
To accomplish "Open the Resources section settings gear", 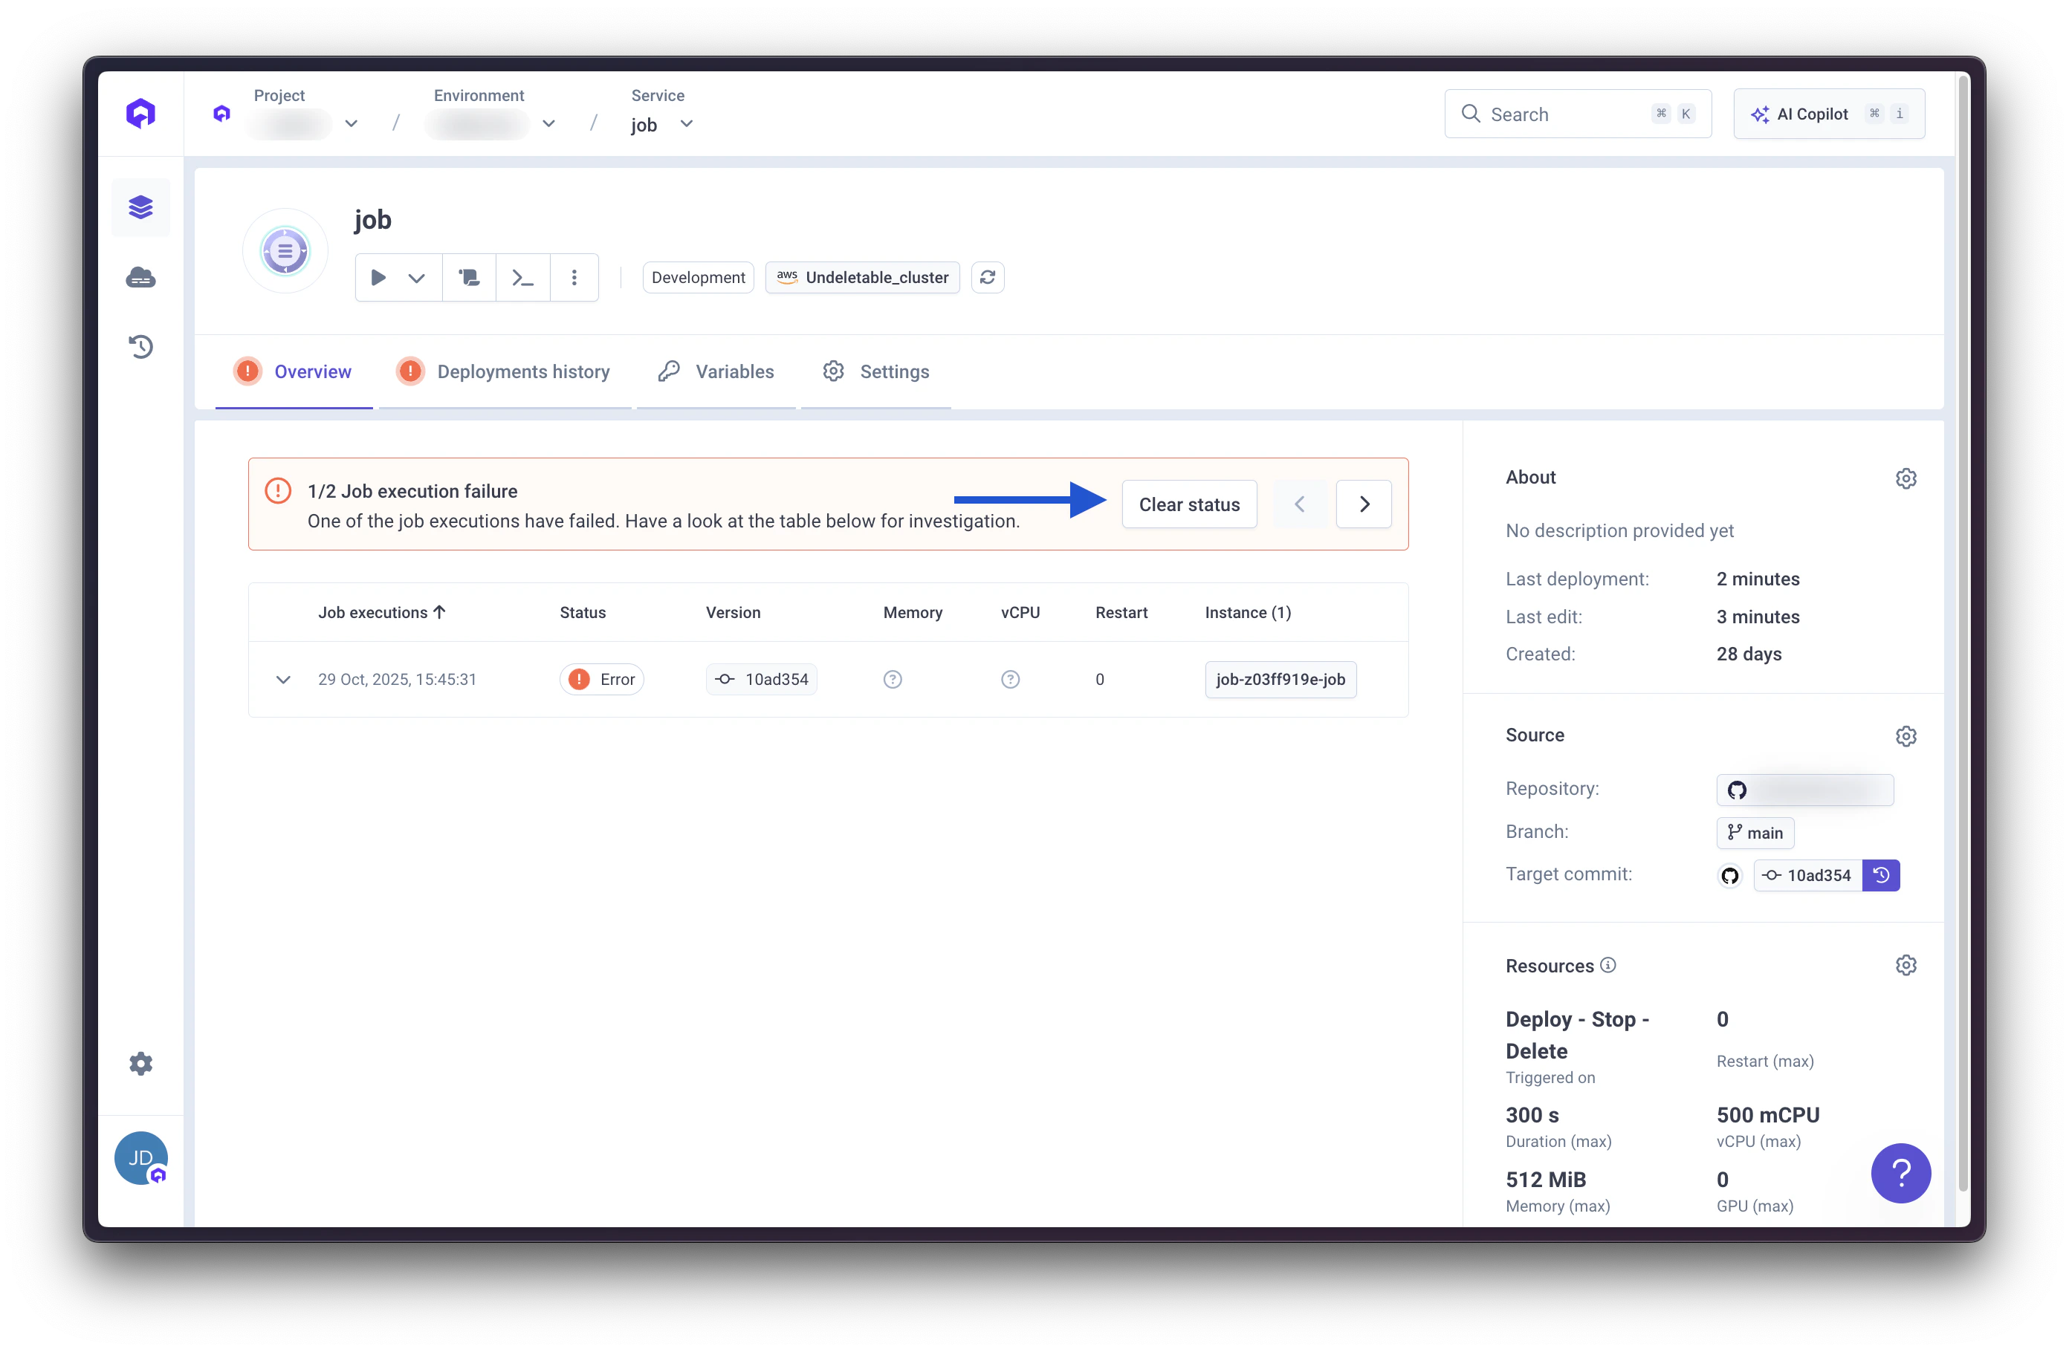I will (x=1906, y=965).
